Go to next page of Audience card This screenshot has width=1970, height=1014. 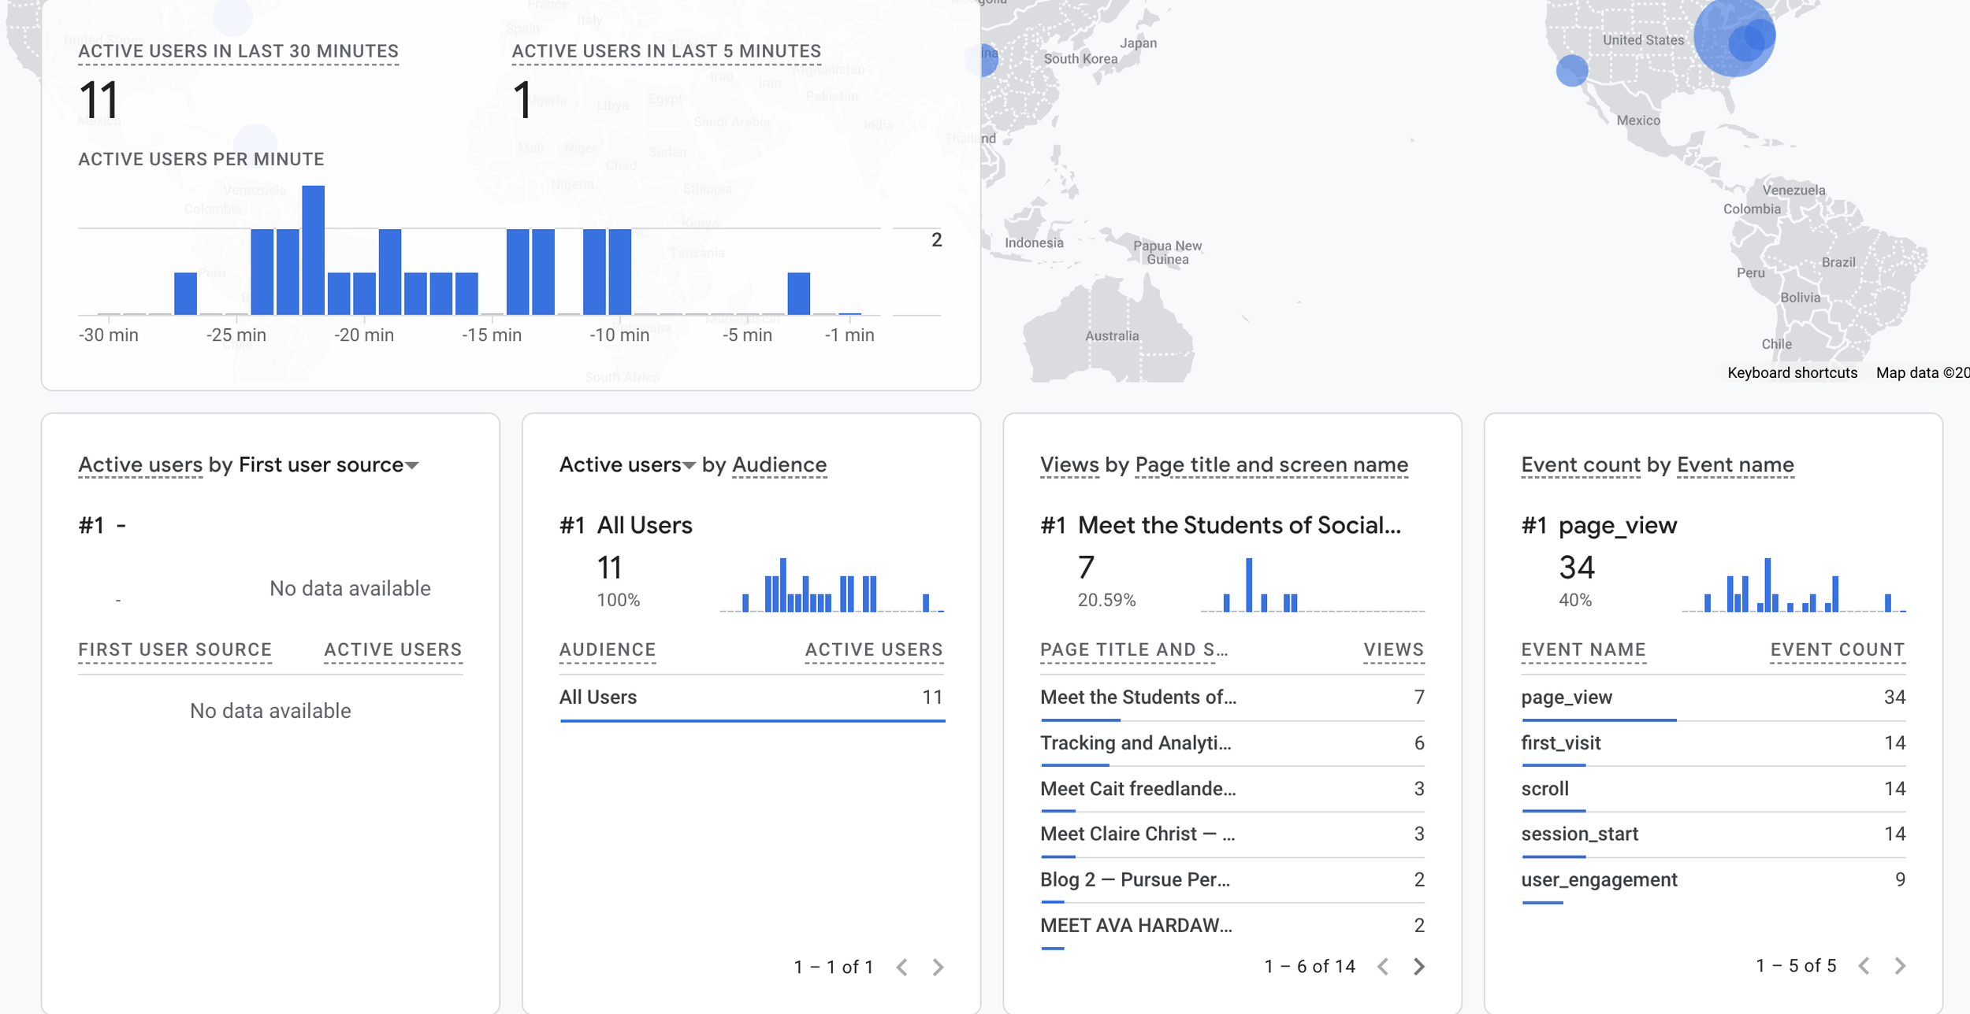coord(938,967)
